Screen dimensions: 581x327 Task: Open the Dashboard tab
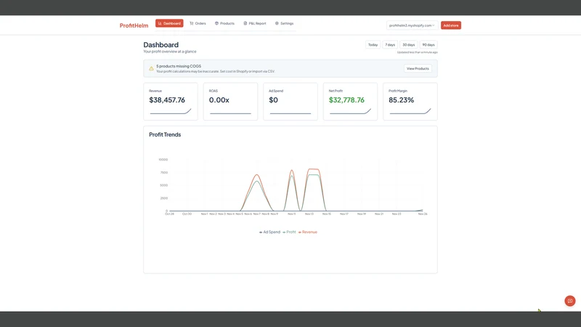coord(169,23)
